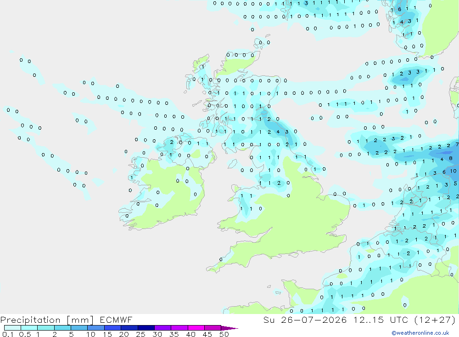459x337 pixels.
Task: Click the '10' precipitation value on map
Action: [x=453, y=171]
